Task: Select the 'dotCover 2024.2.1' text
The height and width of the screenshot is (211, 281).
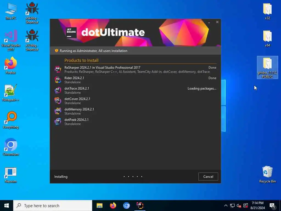Action: click(x=77, y=99)
